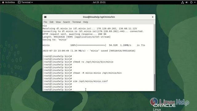Image resolution: width=197 pixels, height=111 pixels.
Task: Click the terminal icon in title bar
Action: coord(45,17)
